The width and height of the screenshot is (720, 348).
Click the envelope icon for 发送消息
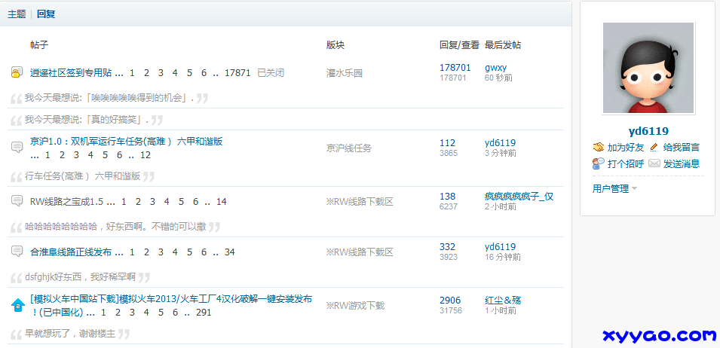pyautogui.click(x=654, y=163)
